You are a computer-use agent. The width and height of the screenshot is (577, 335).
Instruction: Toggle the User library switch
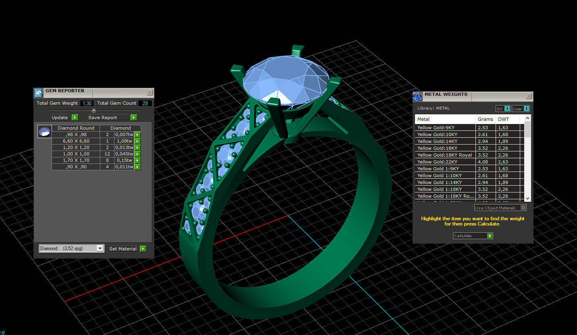coord(521,109)
